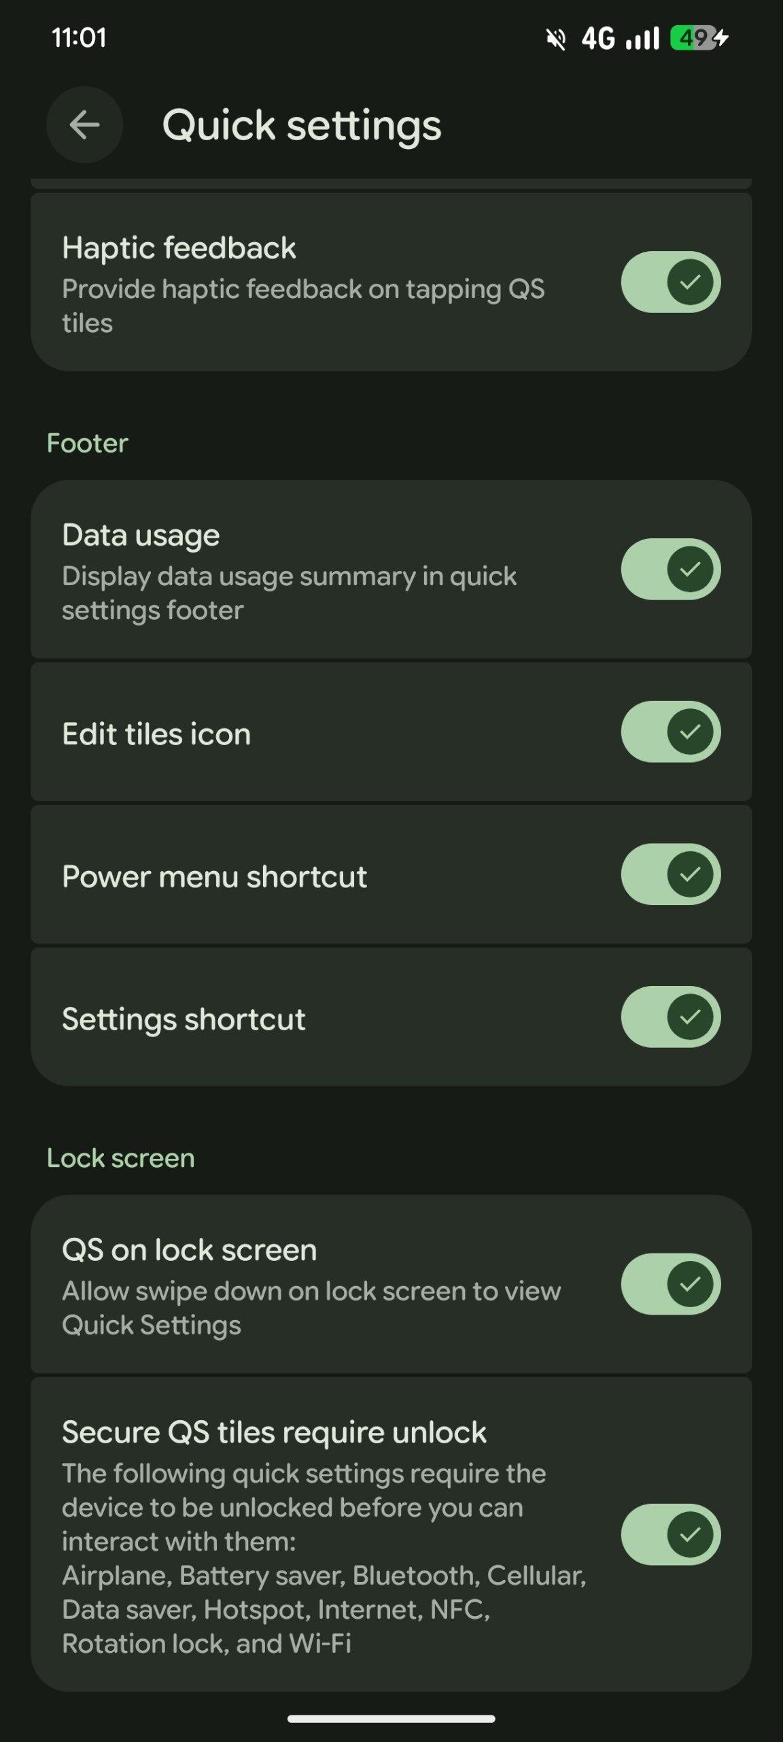Tap the bottom navigation gesture bar
This screenshot has width=783, height=1742.
pos(391,1719)
